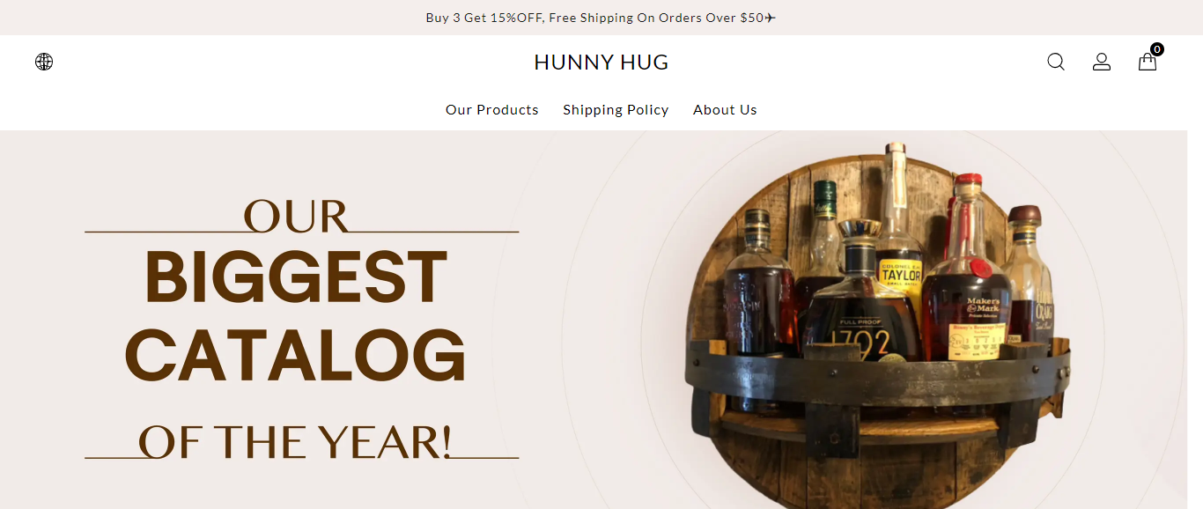Screen dimensions: 1203x509
Task: Go to HUNNY HUG home logo
Action: (601, 63)
